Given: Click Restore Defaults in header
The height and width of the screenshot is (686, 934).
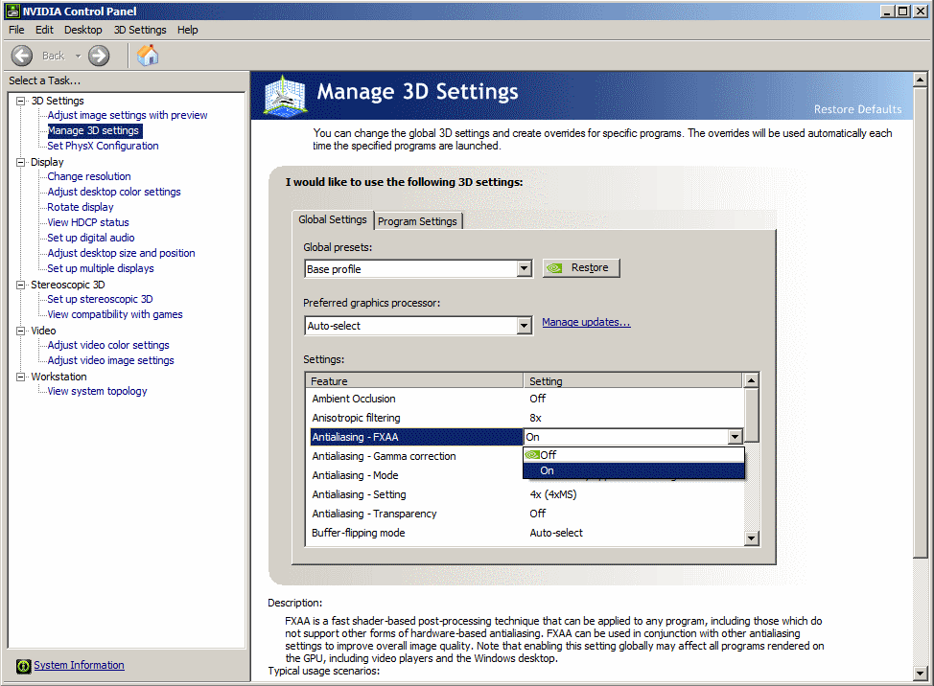Looking at the screenshot, I should pos(857,109).
